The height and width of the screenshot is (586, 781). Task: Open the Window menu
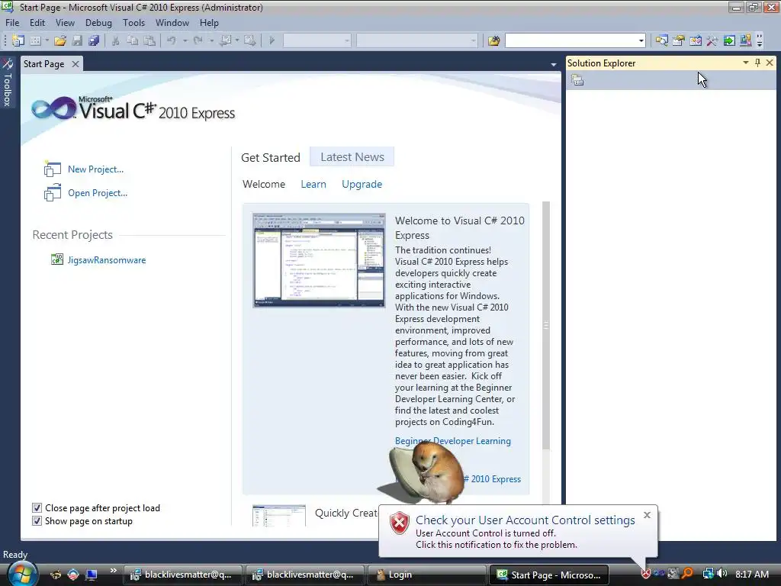172,23
